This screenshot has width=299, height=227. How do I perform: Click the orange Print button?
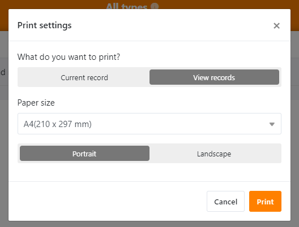tap(265, 202)
